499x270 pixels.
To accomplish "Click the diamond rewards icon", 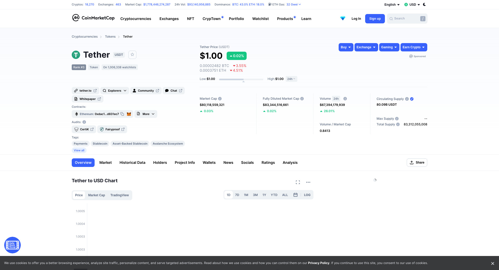I will click(x=343, y=18).
